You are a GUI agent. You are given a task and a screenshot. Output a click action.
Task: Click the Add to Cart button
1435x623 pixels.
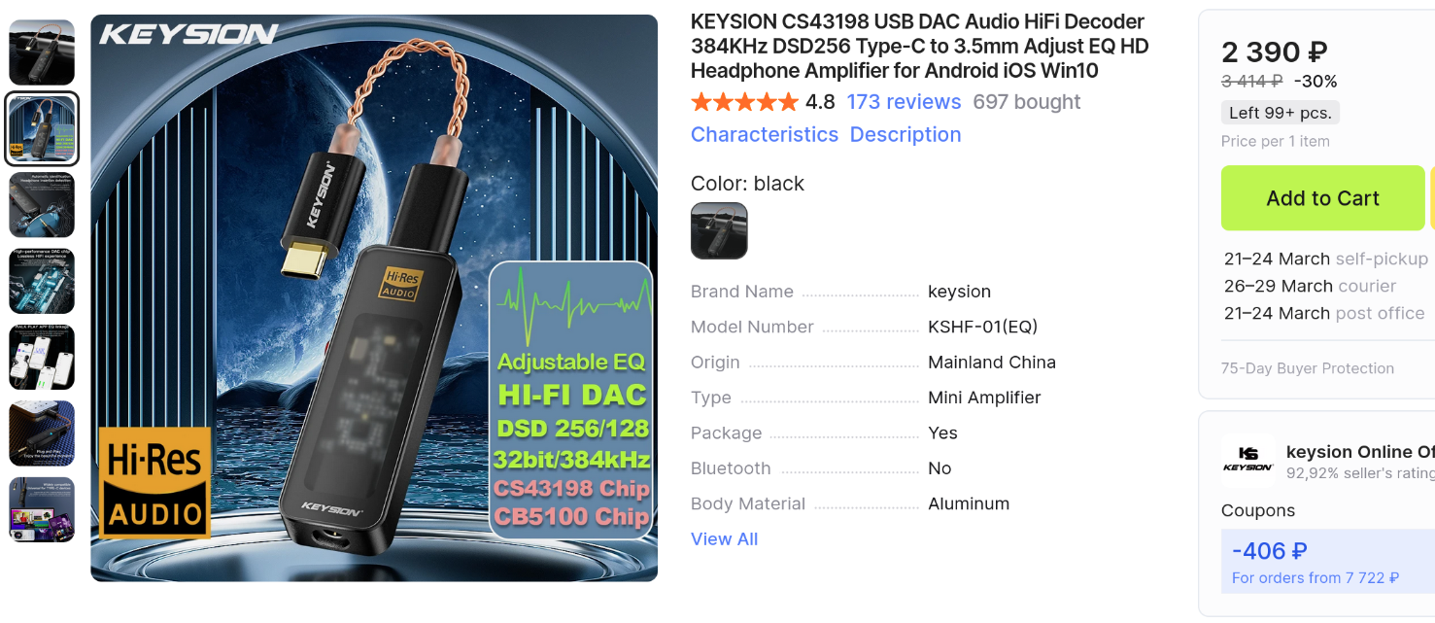[1322, 198]
